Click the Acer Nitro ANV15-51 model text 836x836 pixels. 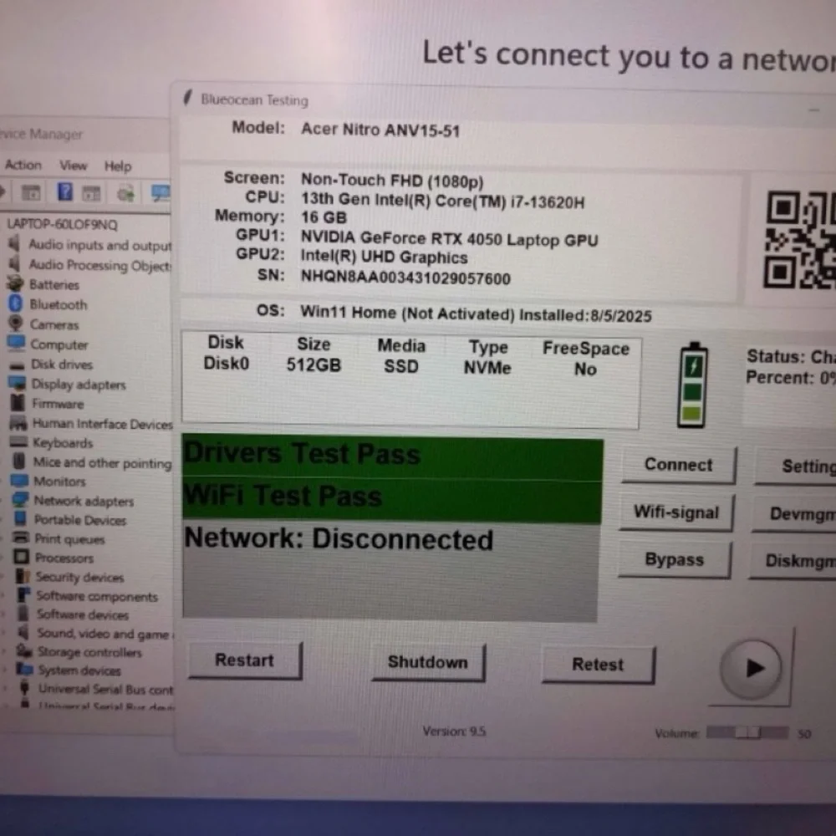tap(380, 130)
